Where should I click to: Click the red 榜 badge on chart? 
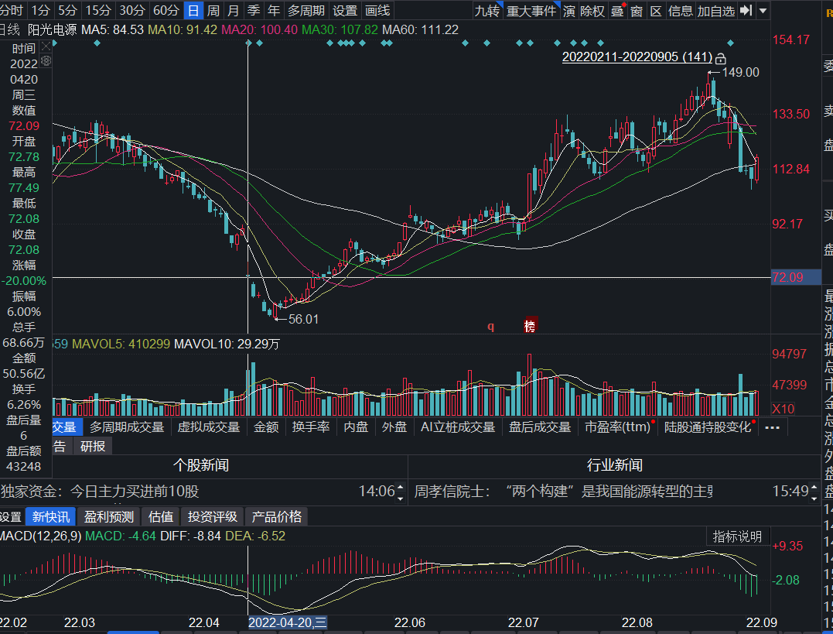coord(530,326)
